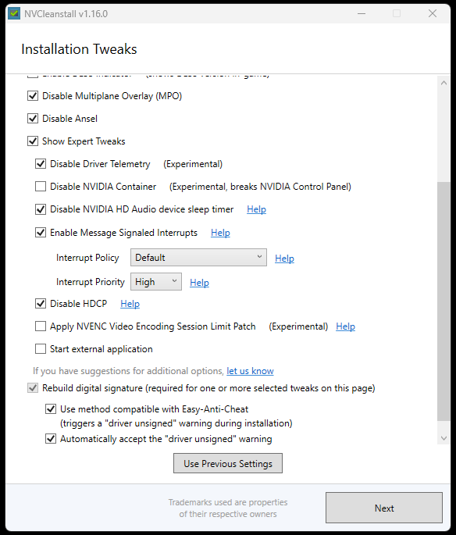This screenshot has height=535, width=456.
Task: Uncheck Disable Multiplane Overlay (MPO)
Action: (33, 96)
